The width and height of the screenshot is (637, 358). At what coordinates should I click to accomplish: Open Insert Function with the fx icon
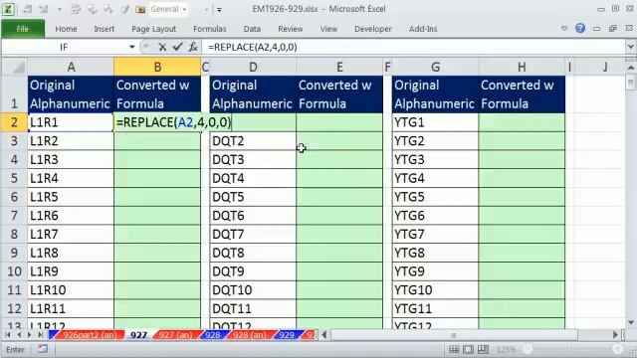tap(193, 47)
